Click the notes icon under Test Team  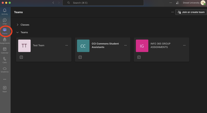(x=21, y=57)
